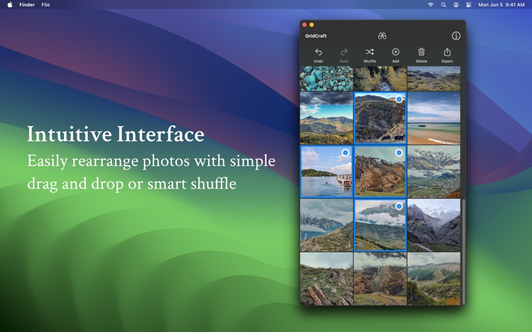Viewport: 532px width, 332px height.
Task: Open the Export share icon
Action: 447,52
